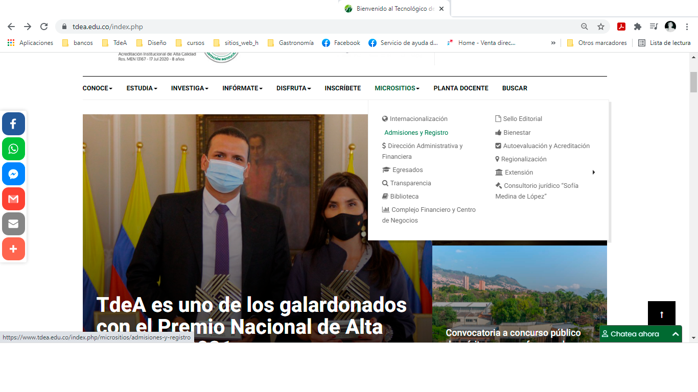Viewport: 698px width, 392px height.
Task: Open the cursos bookmarks folder
Action: [x=190, y=43]
